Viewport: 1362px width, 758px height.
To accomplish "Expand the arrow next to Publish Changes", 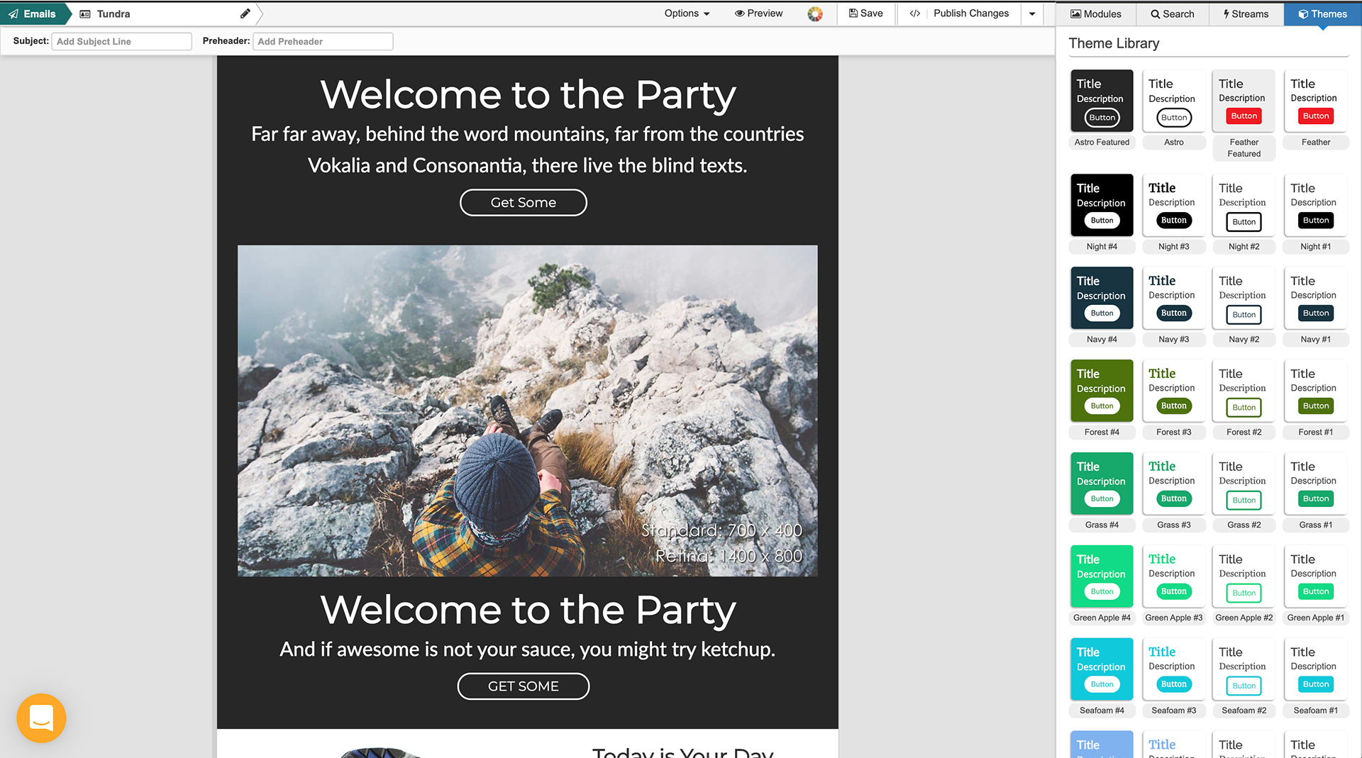I will tap(1032, 13).
